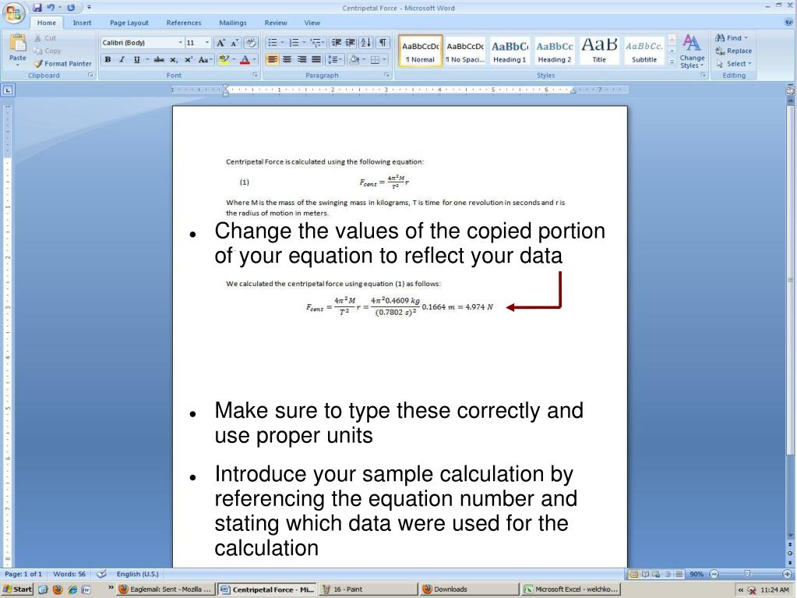797x598 pixels.
Task: Redo the last action
Action: [71, 8]
